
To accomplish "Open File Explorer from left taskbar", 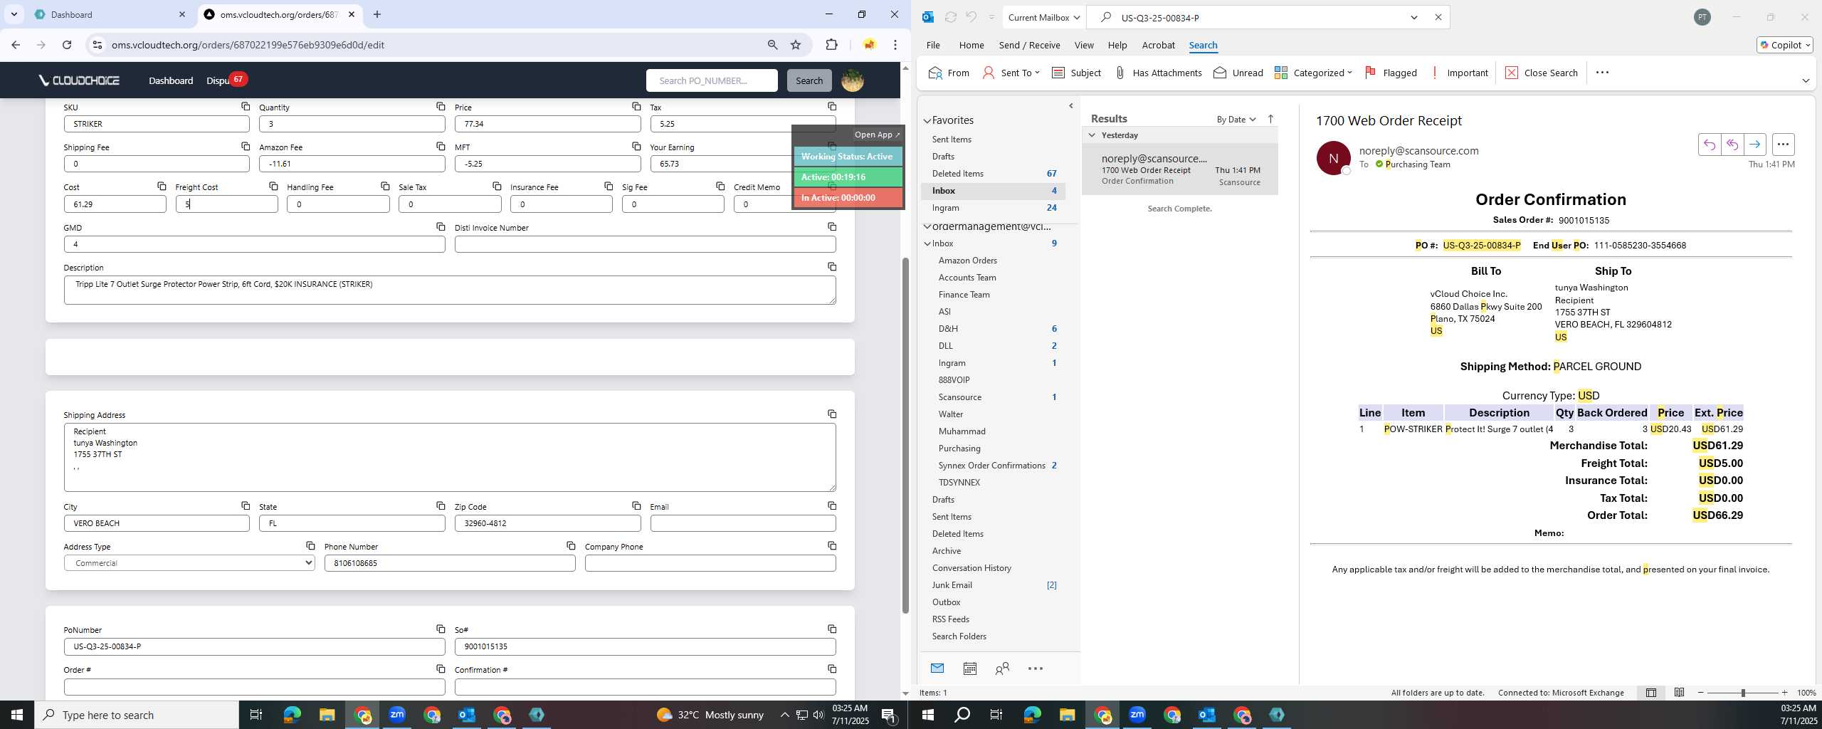I will 327,715.
